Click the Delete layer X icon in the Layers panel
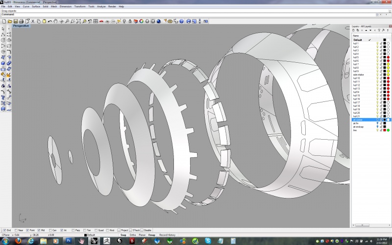The height and width of the screenshot is (245, 392). [362, 30]
